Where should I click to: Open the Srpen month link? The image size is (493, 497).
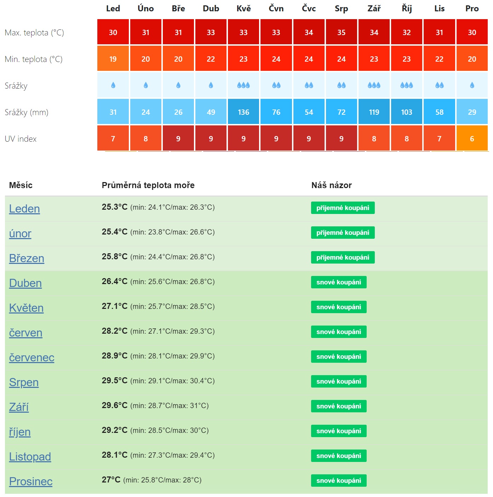[x=24, y=382]
